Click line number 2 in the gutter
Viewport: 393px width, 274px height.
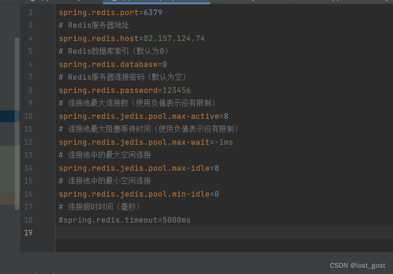[x=30, y=12]
